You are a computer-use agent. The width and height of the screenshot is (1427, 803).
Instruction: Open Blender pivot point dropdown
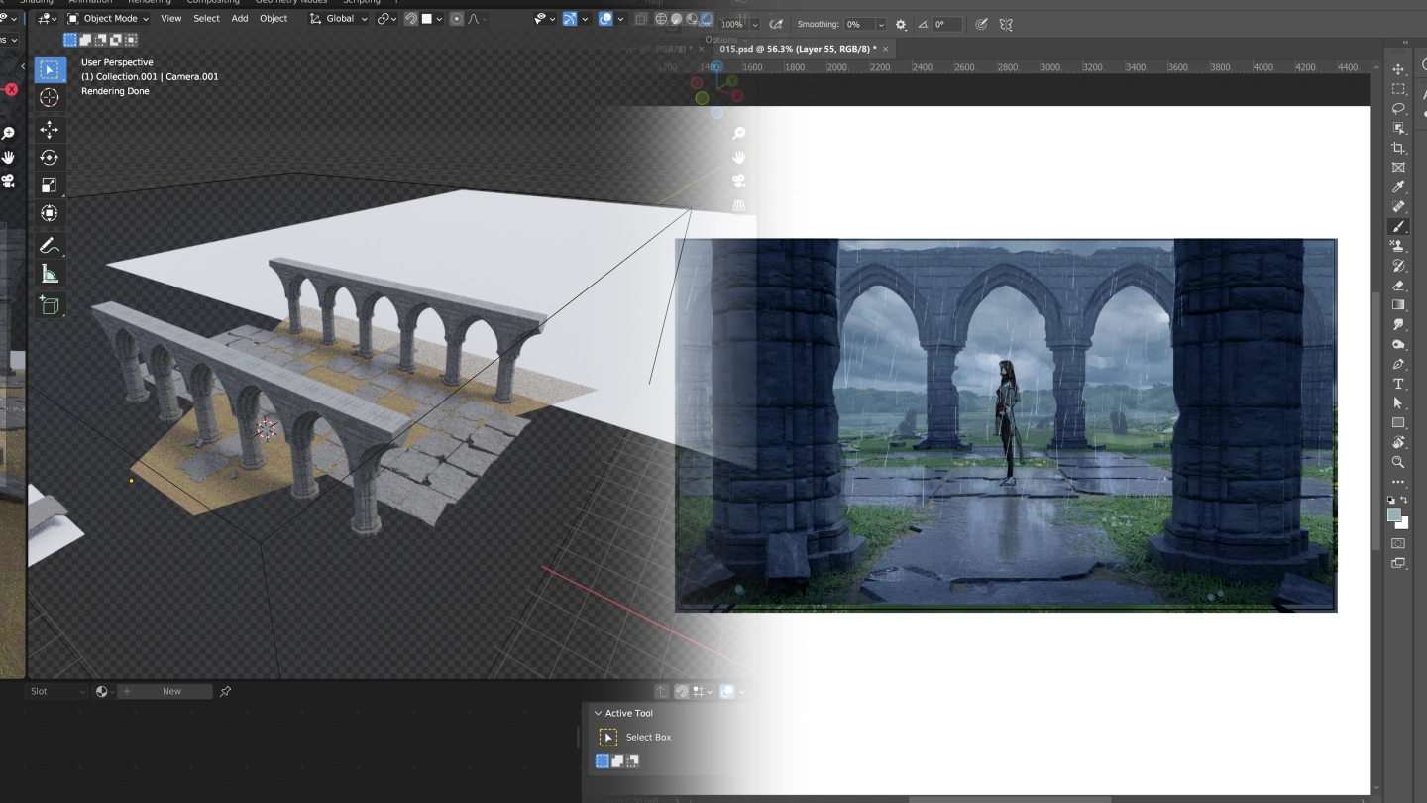click(386, 19)
